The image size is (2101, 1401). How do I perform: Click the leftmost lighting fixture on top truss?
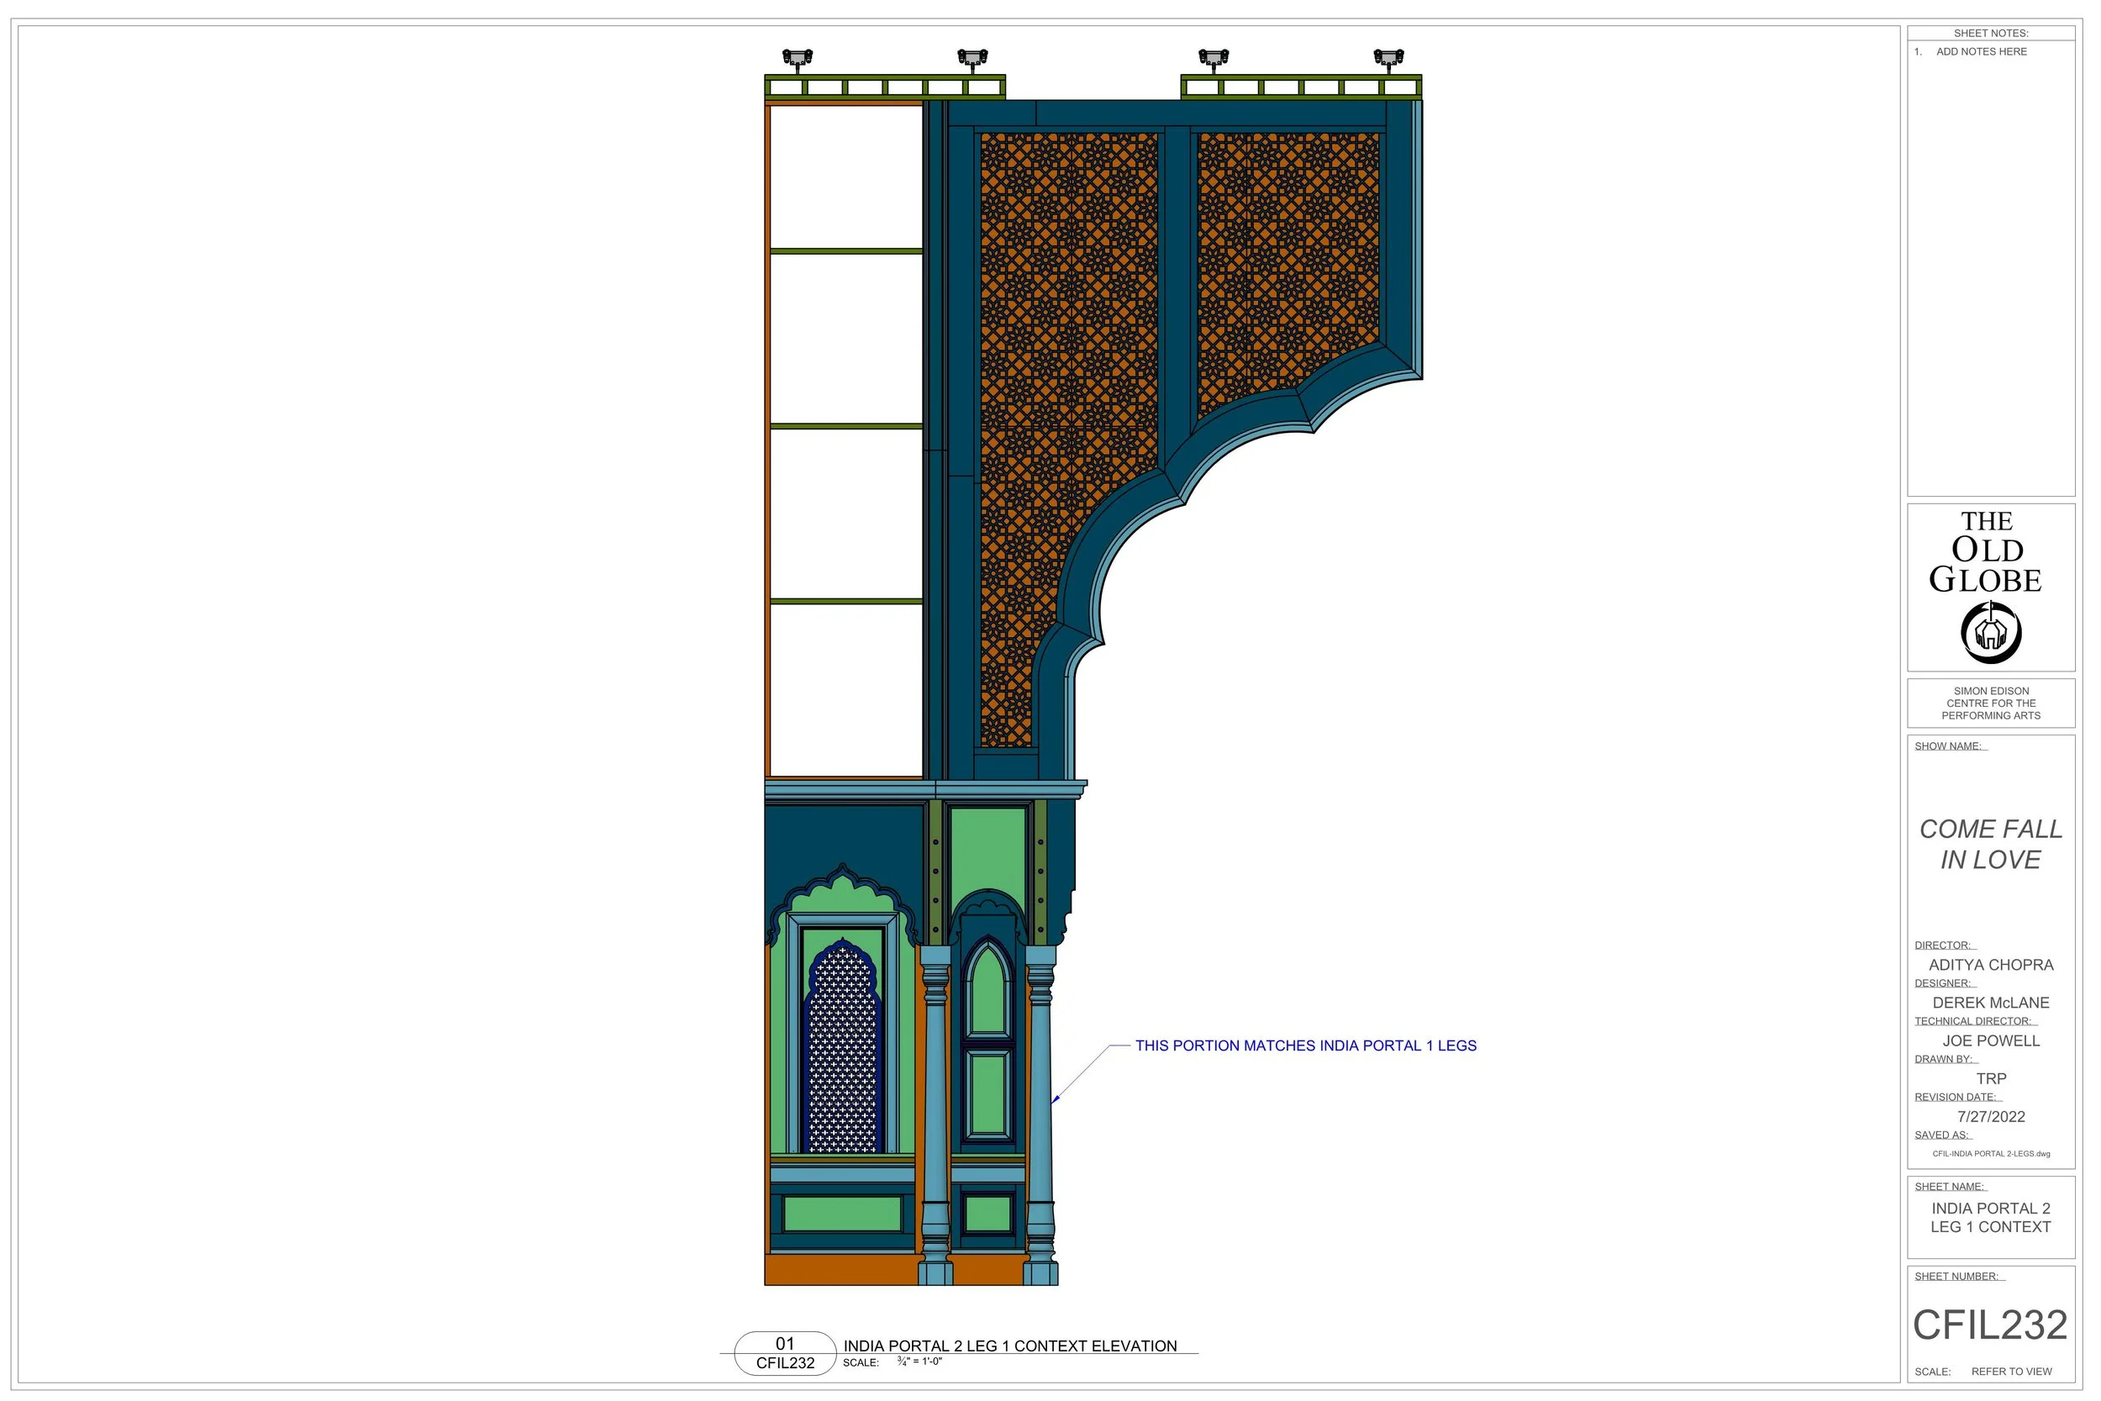(797, 59)
